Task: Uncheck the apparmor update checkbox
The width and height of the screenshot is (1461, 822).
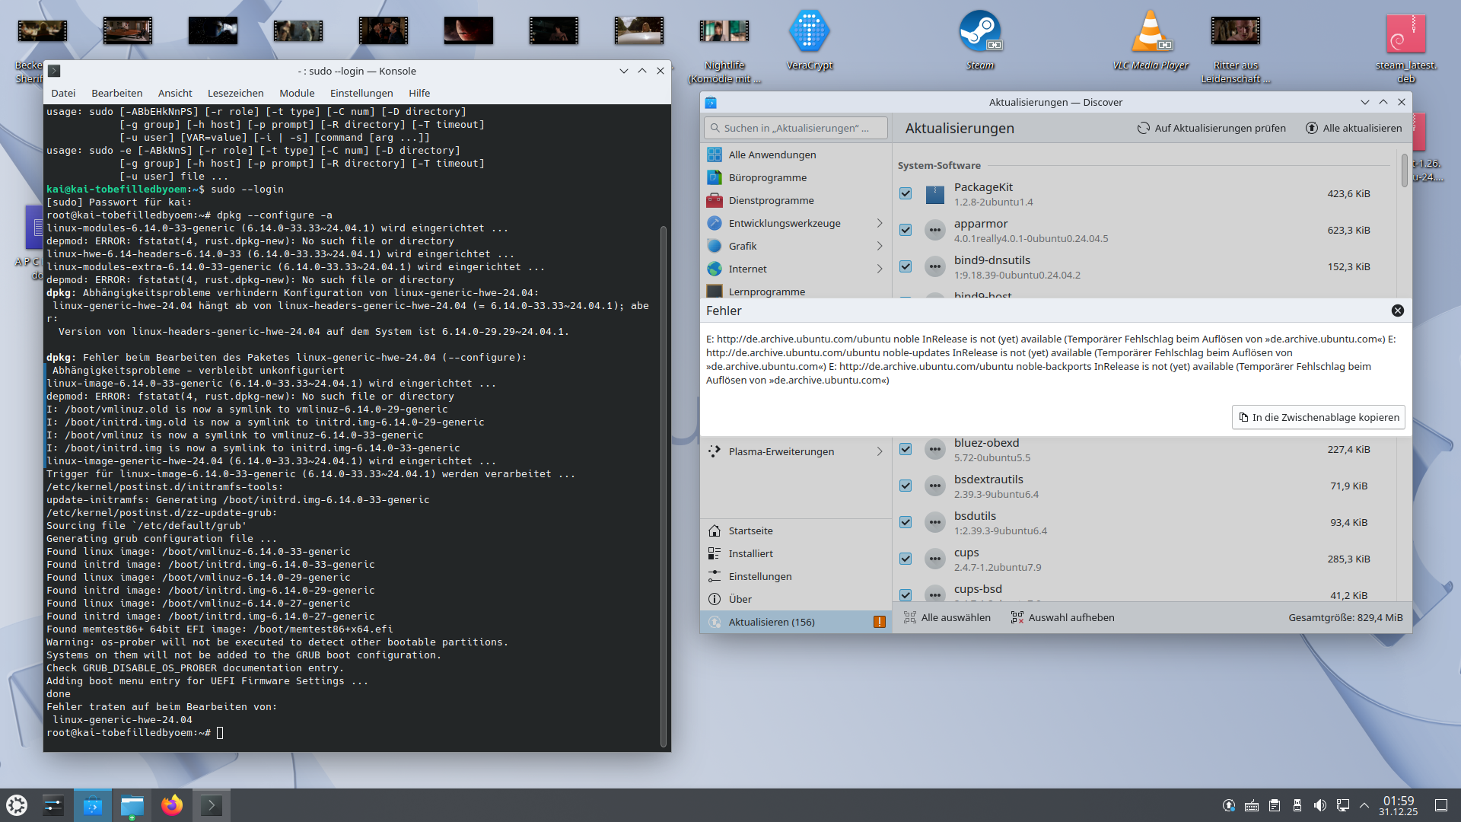Action: tap(906, 230)
